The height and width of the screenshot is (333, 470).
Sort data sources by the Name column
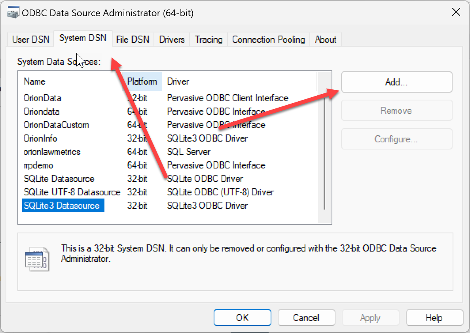coord(34,81)
